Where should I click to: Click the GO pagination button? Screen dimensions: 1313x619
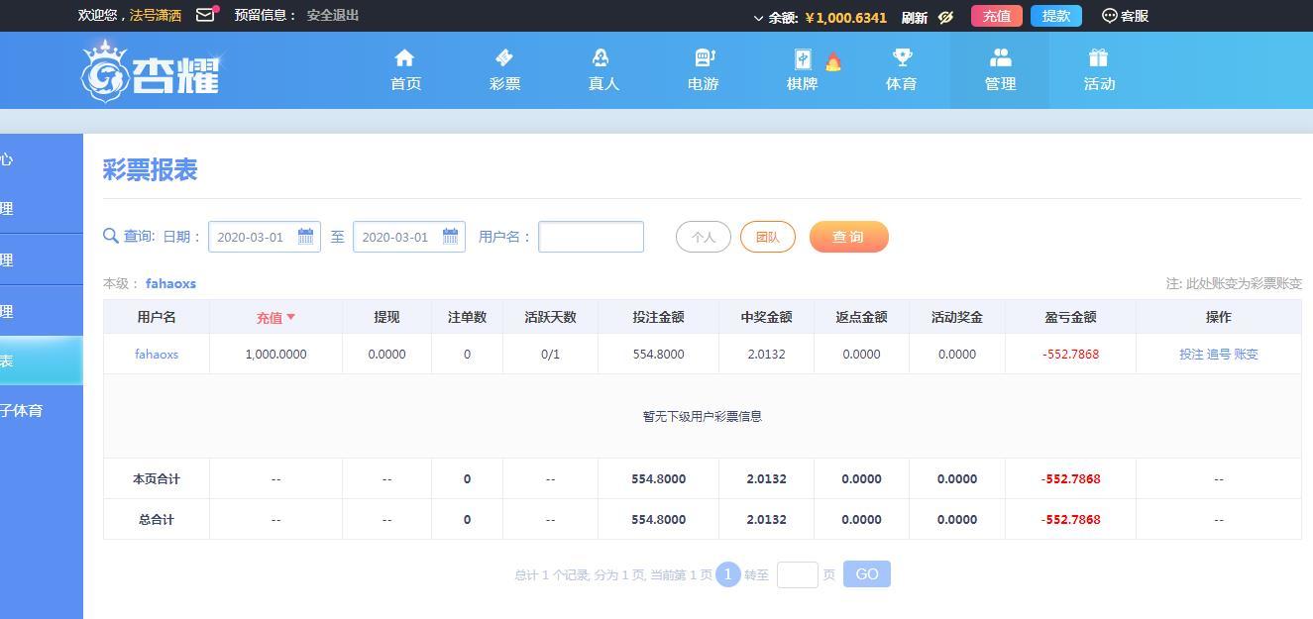867,574
